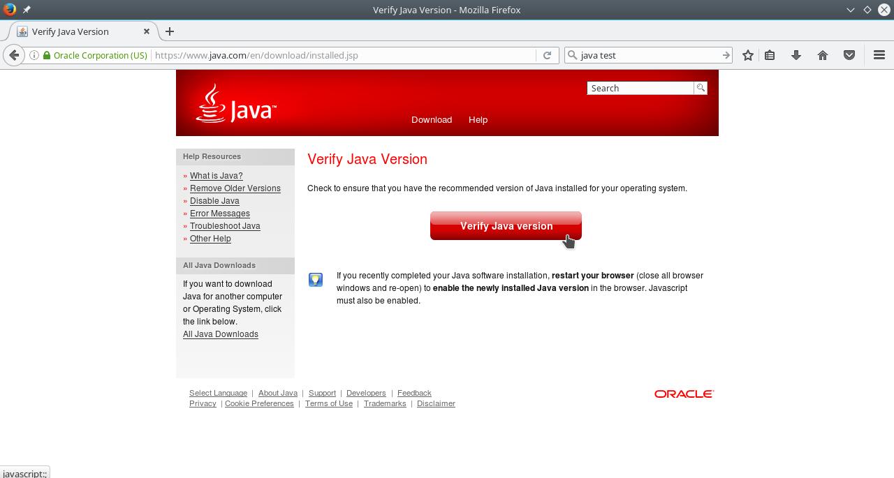Open a new tab with plus button
Screen dimensions: 894x478
point(170,31)
